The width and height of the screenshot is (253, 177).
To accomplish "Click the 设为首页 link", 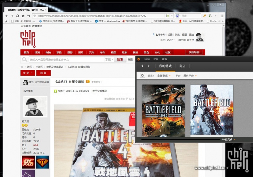I will click(26, 26).
